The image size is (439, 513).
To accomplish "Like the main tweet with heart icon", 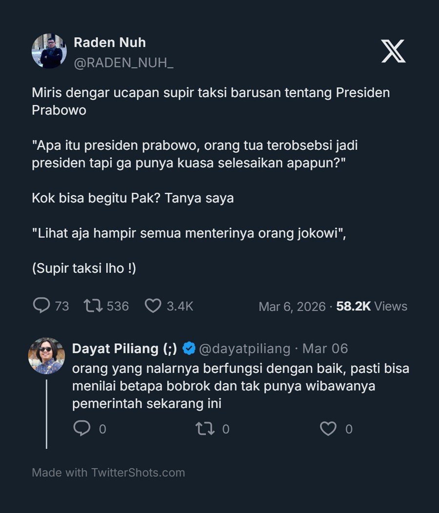I will pyautogui.click(x=153, y=306).
